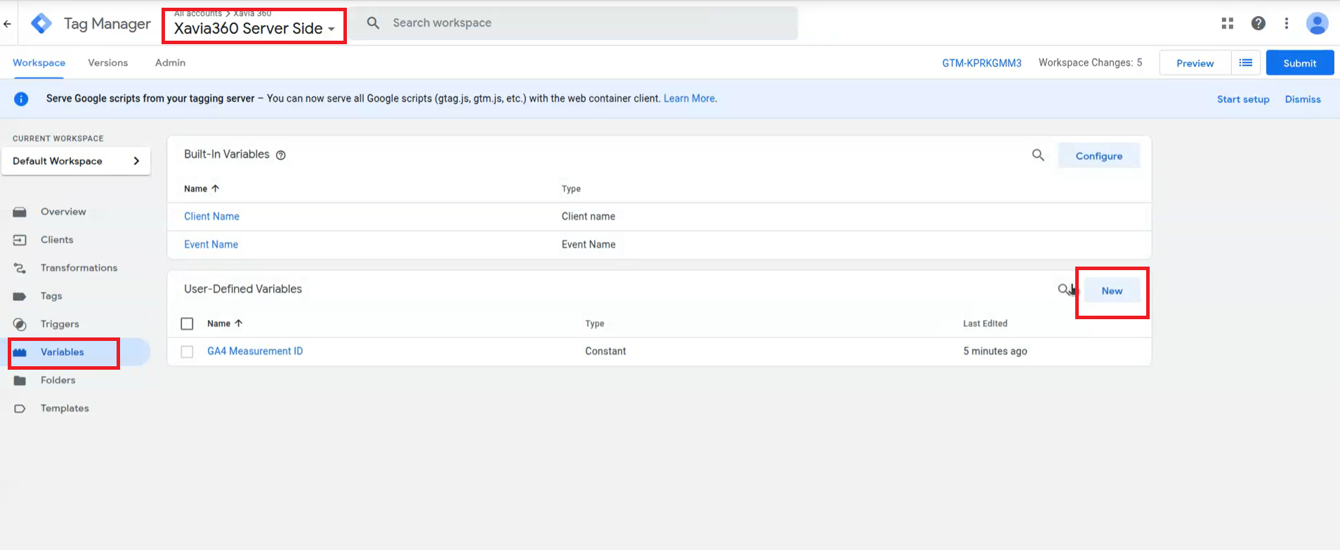Open the Xavia360 Server Side container dropdown
The image size is (1340, 550).
coord(254,28)
